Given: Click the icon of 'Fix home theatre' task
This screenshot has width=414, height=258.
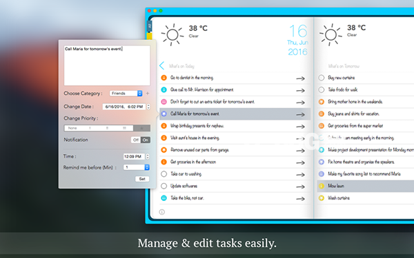Looking at the screenshot, I should pyautogui.click(x=322, y=162).
